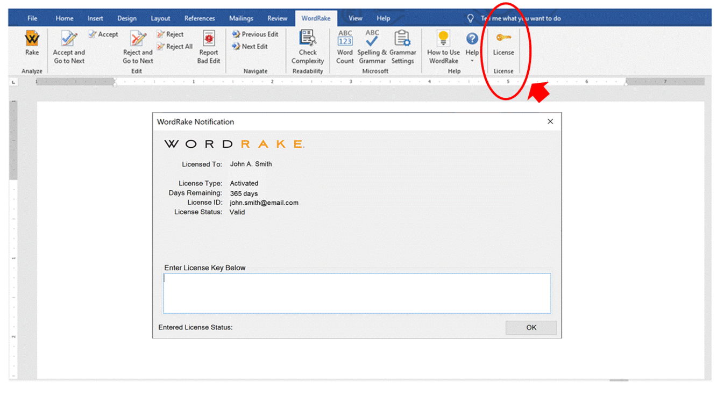
Task: Click the WordRake logo in dialog
Action: [x=234, y=144]
